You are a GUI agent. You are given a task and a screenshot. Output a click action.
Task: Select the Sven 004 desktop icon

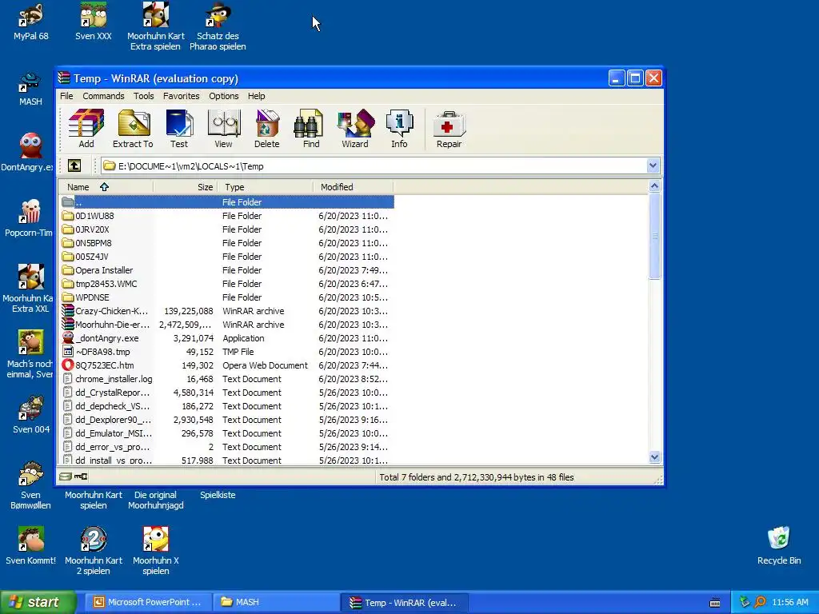coord(31,416)
